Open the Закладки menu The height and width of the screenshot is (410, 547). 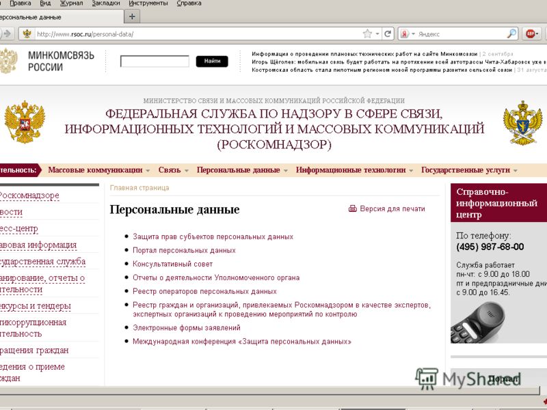[106, 3]
